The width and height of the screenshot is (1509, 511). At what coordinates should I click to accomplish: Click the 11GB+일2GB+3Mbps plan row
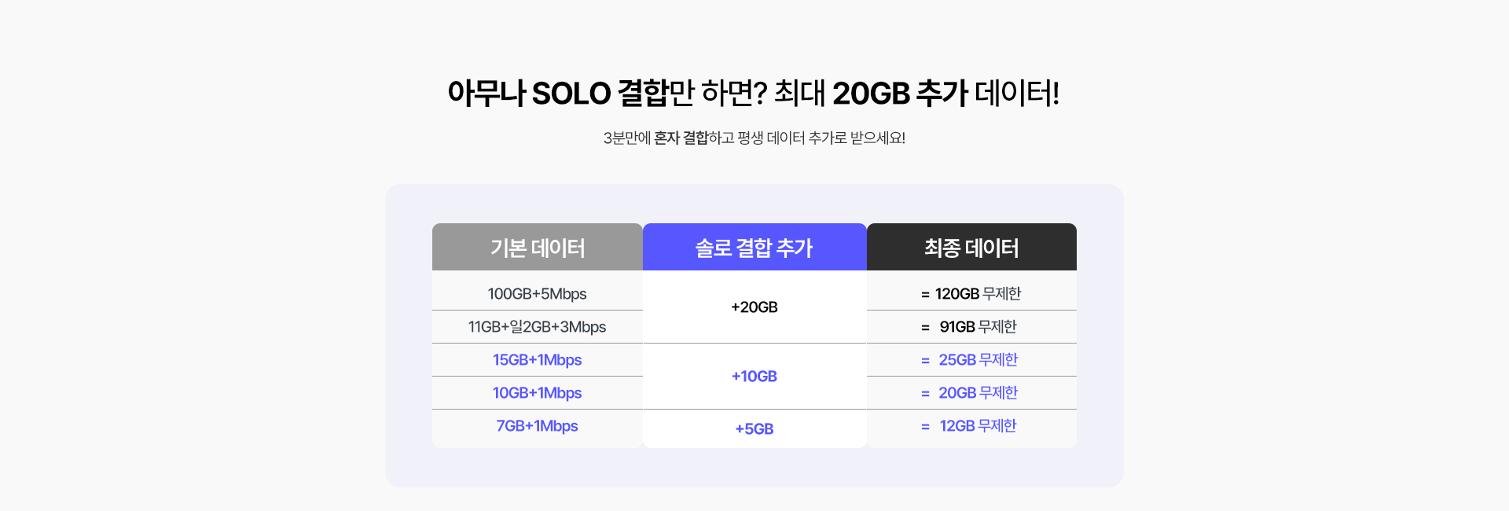[538, 326]
